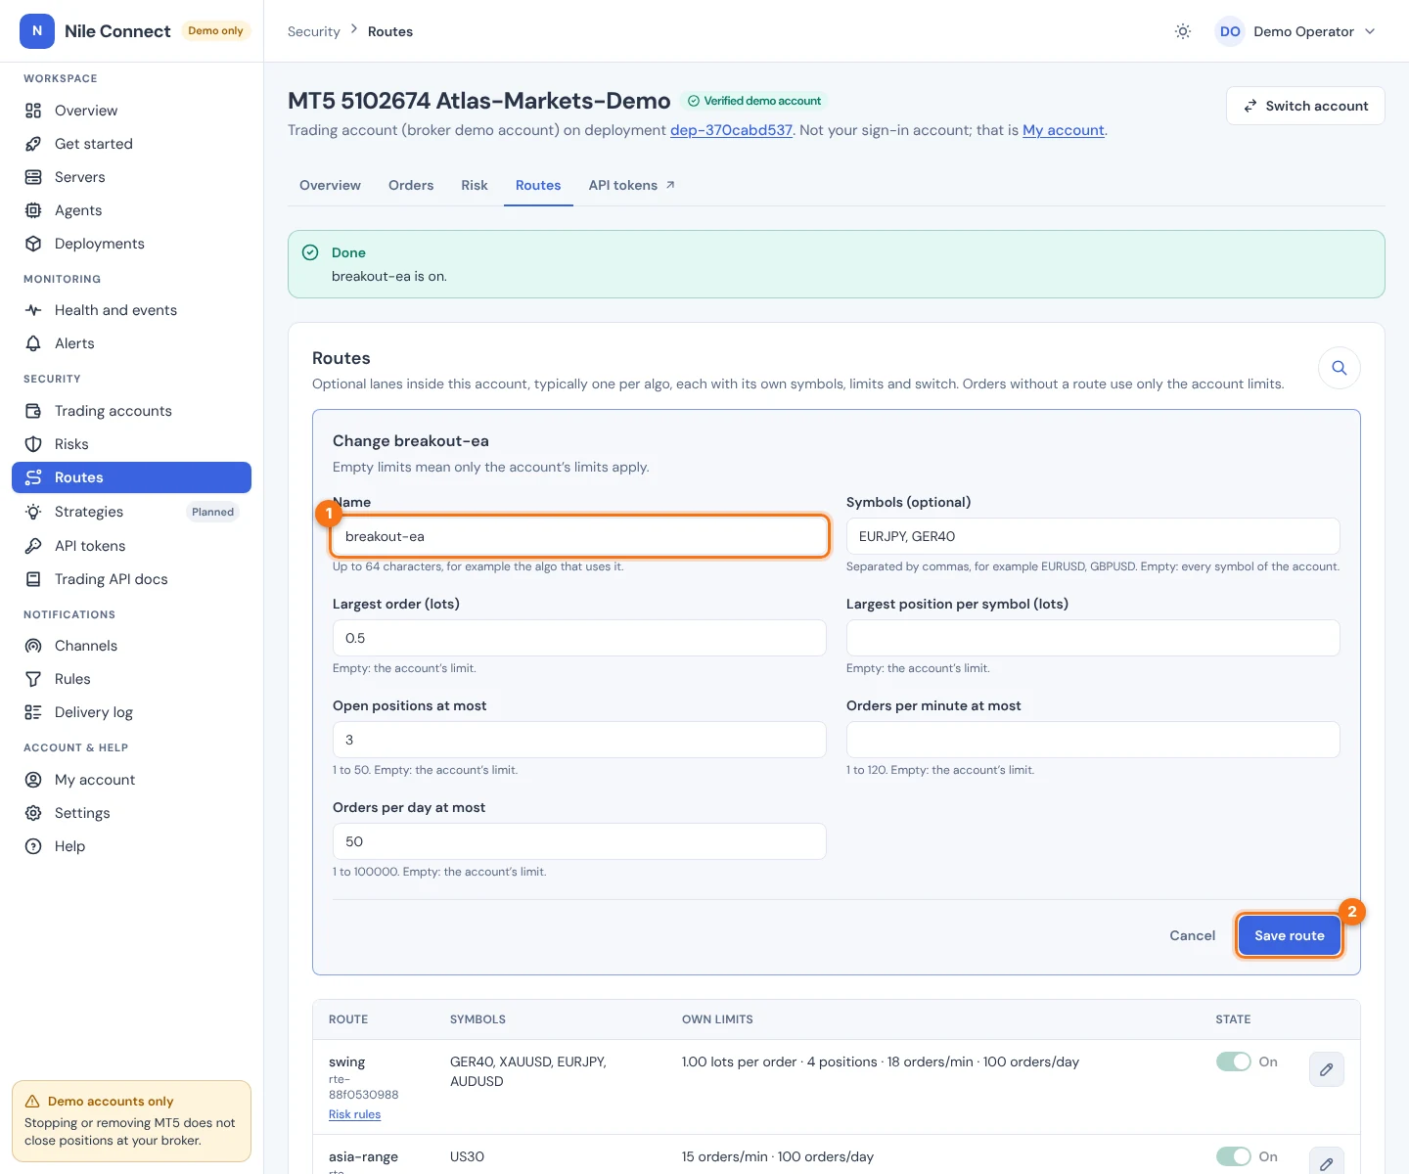Open the routes search magnifier icon
This screenshot has height=1174, width=1409.
point(1340,368)
